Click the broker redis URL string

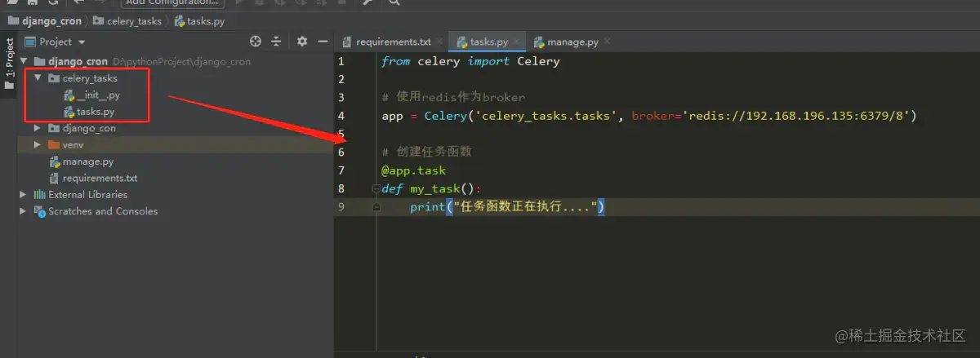(x=799, y=116)
